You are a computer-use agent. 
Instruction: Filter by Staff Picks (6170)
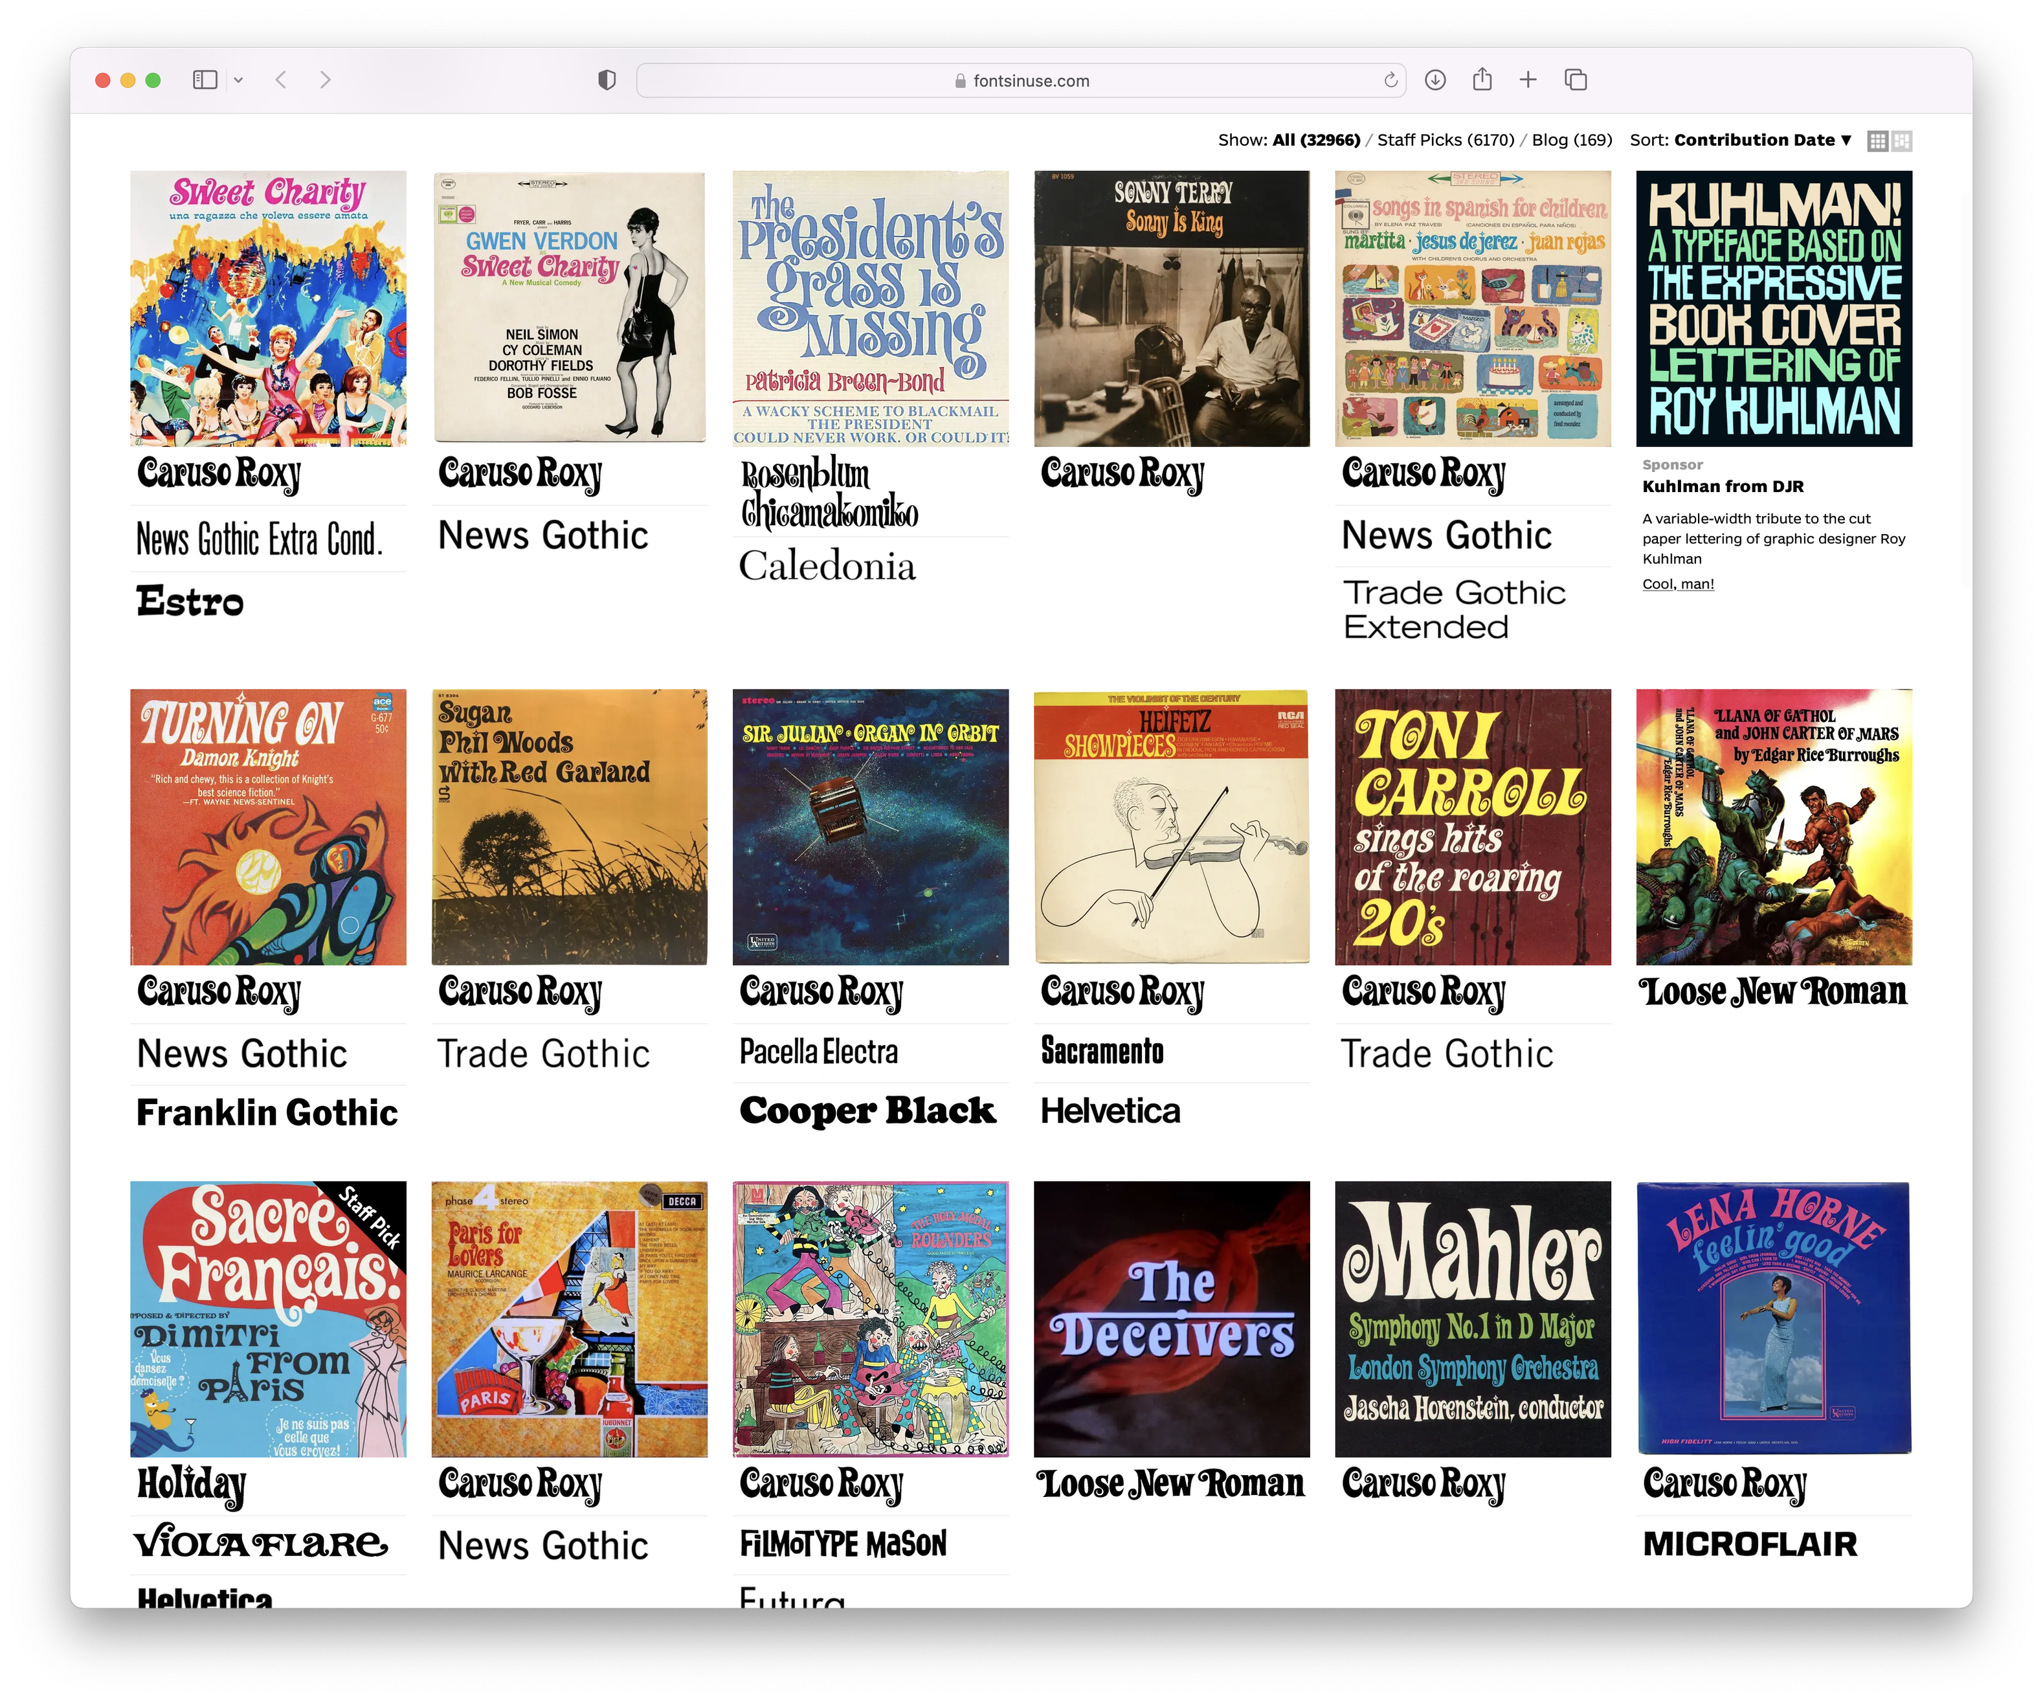(1446, 140)
